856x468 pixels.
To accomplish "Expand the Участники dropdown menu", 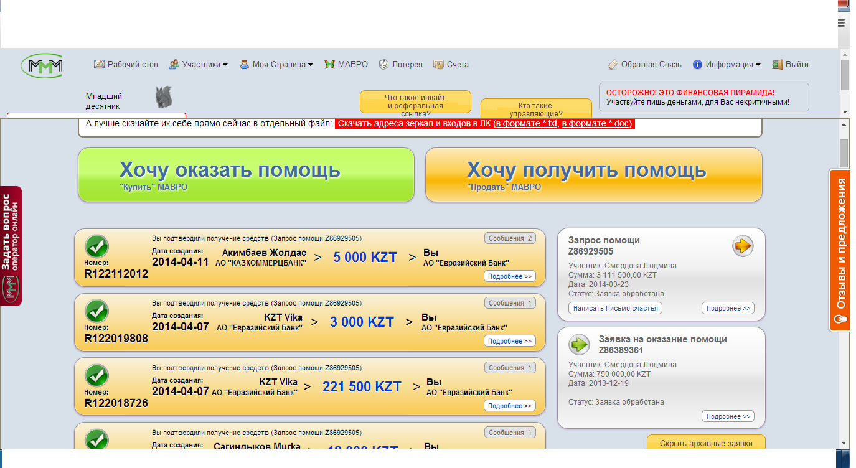I will click(198, 64).
